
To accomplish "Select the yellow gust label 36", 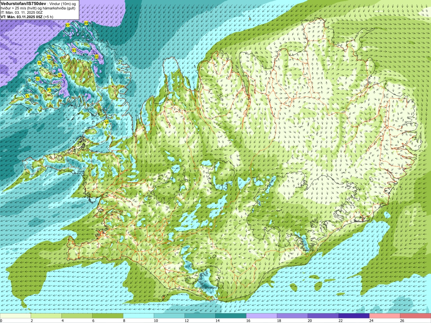I will (x=49, y=57).
